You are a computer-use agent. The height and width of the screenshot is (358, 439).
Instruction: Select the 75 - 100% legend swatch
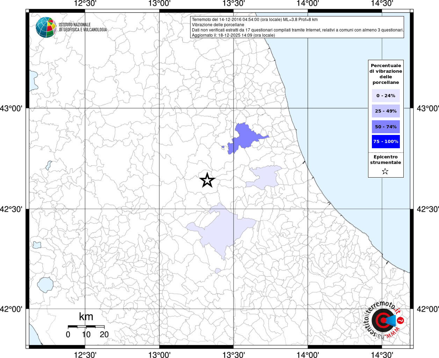pyautogui.click(x=386, y=142)
